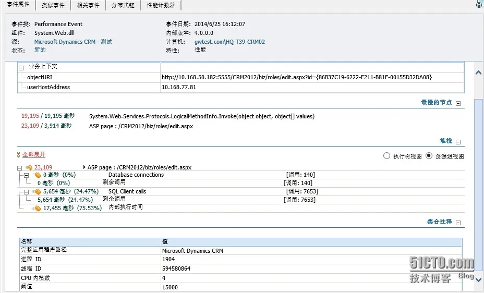The height and width of the screenshot is (293, 484).
Task: Click the objectURI value URL
Action: point(297,77)
